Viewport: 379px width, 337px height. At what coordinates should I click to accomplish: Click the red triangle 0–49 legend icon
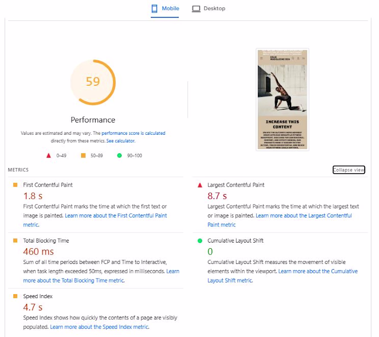(x=48, y=156)
